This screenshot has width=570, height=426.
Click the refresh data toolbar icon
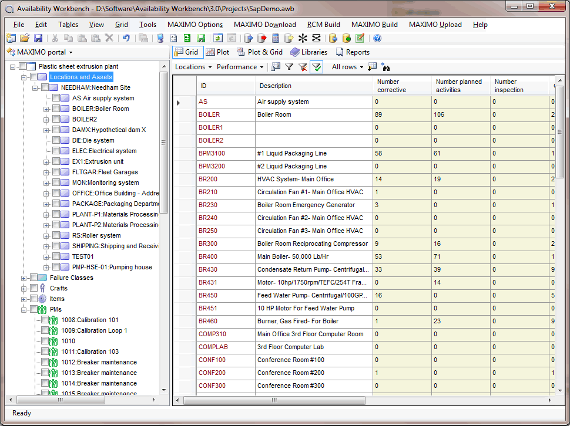(218, 39)
